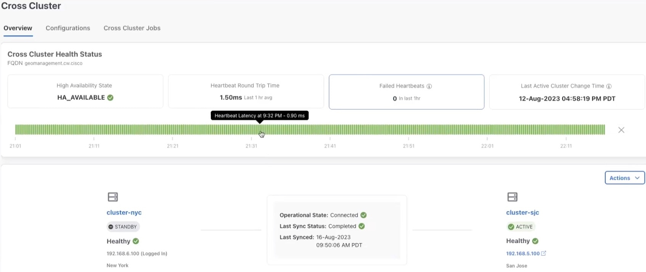Click the external link icon beside 192.168.5.100
Image resolution: width=646 pixels, height=272 pixels.
544,253
